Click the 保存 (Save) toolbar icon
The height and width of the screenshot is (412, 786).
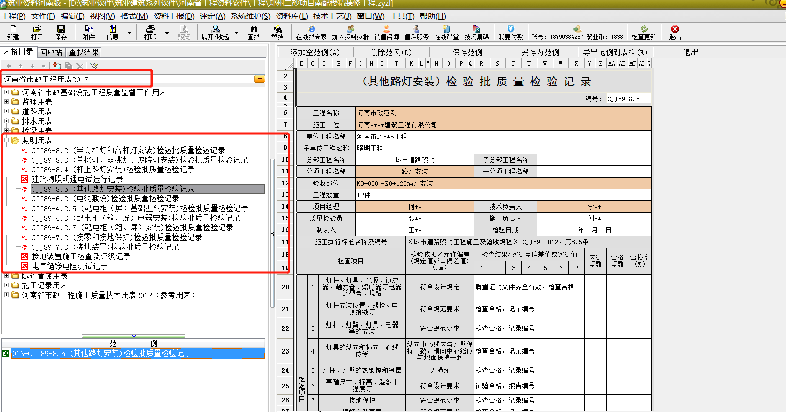(61, 33)
